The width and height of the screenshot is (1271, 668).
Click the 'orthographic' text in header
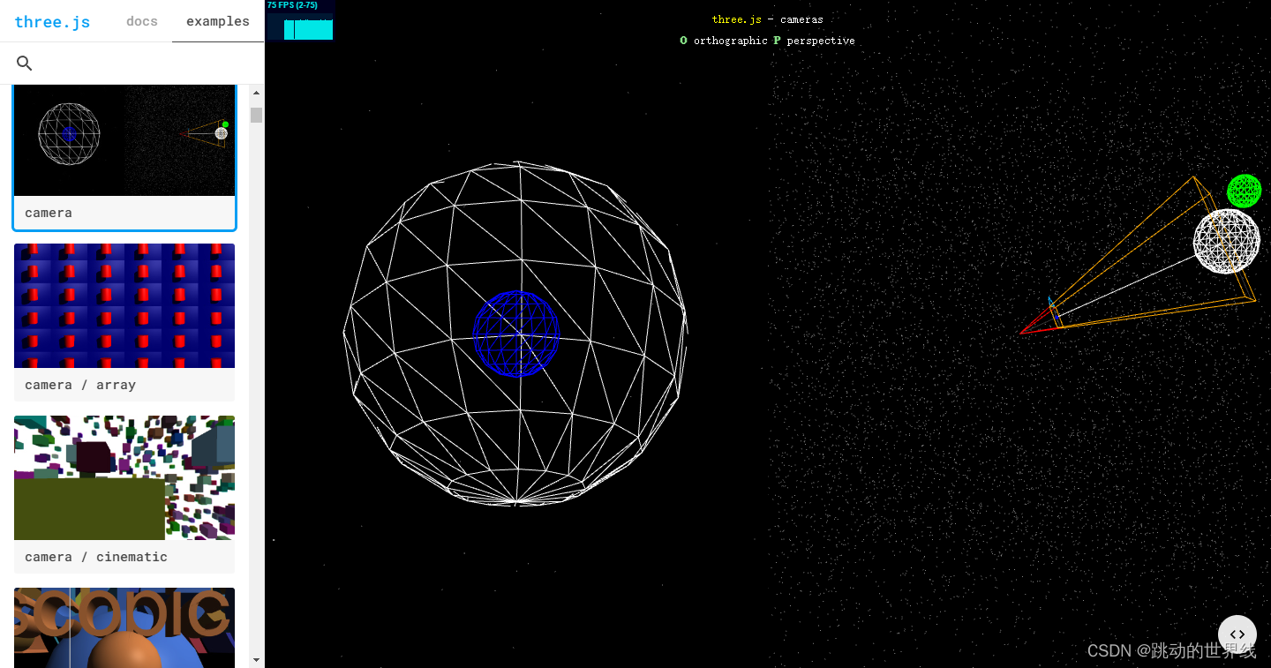(x=730, y=41)
